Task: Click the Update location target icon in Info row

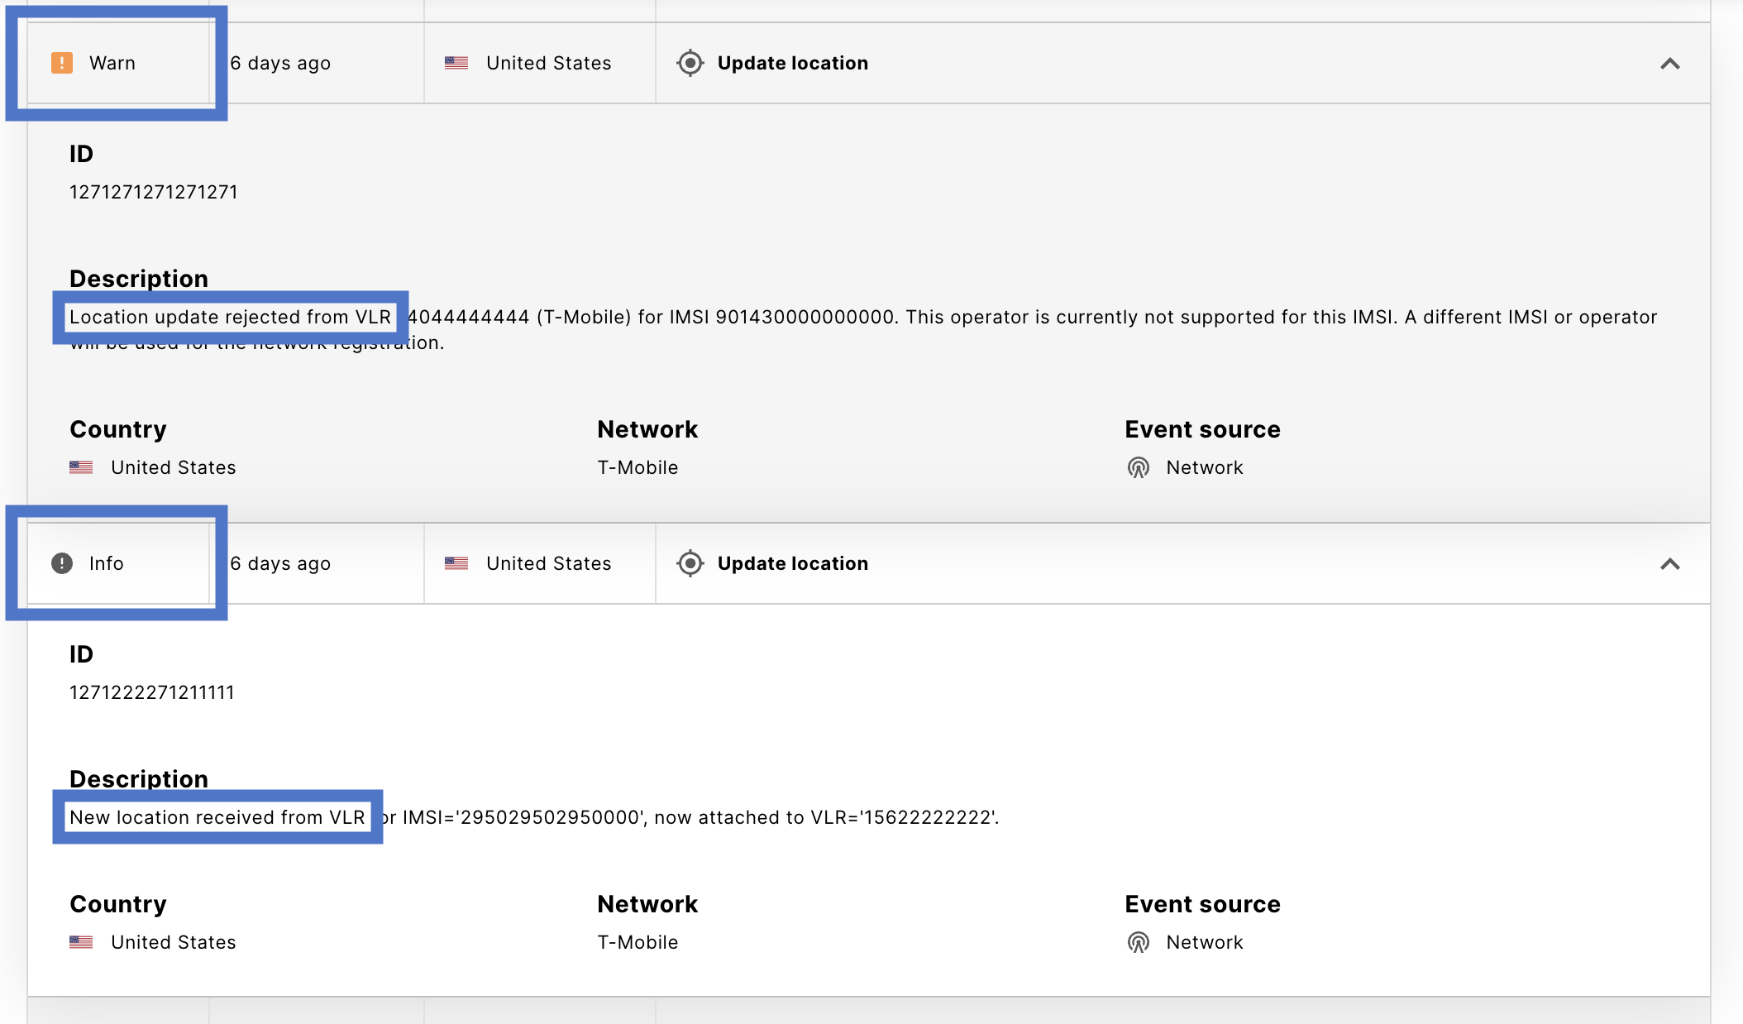Action: coord(690,563)
